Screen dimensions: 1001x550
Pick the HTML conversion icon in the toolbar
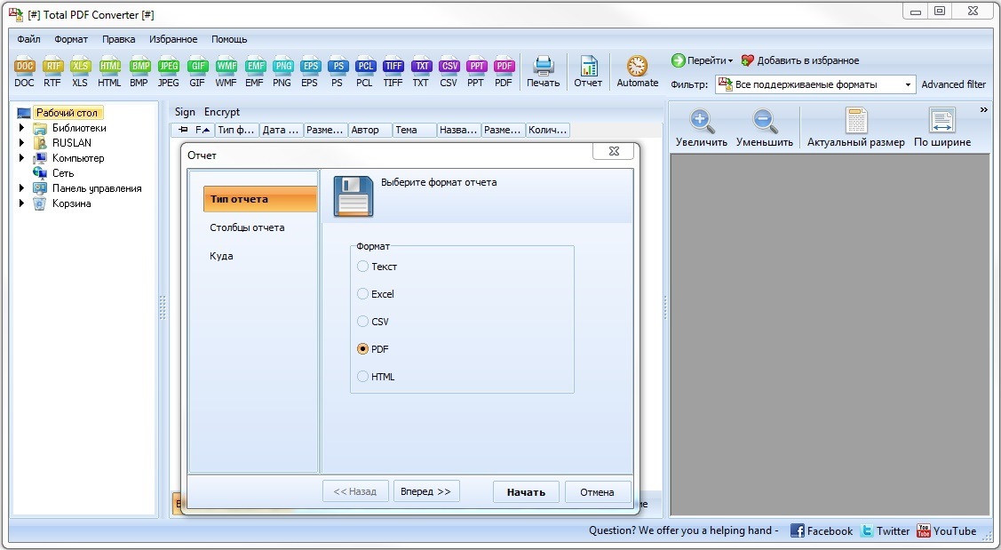[110, 72]
